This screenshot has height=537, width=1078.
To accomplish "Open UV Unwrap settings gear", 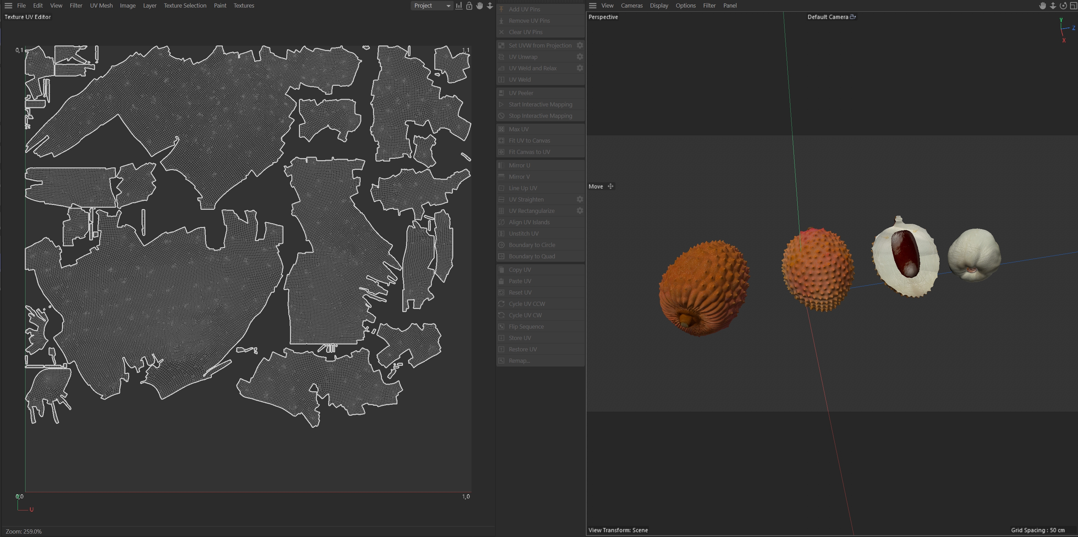I will click(x=580, y=56).
